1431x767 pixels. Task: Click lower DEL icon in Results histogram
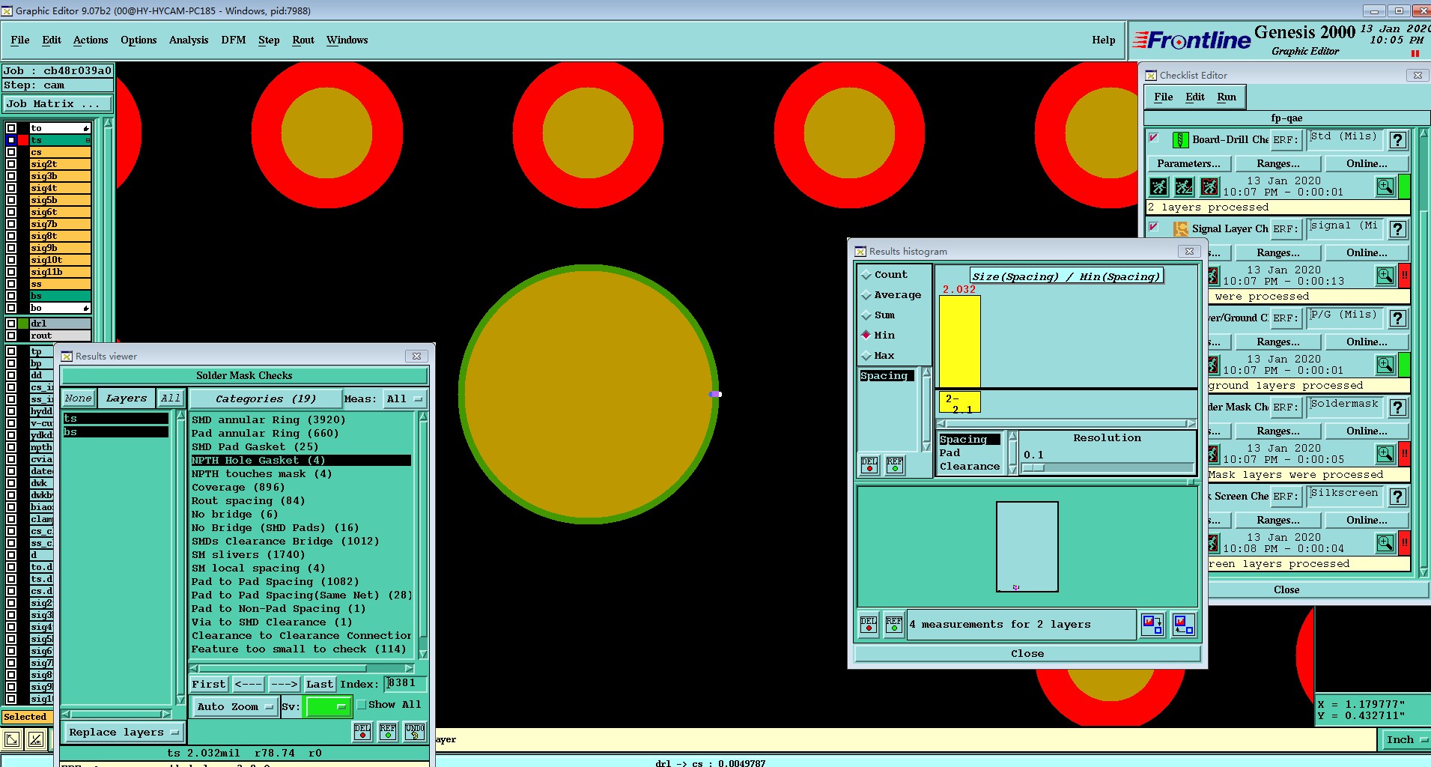pyautogui.click(x=869, y=625)
